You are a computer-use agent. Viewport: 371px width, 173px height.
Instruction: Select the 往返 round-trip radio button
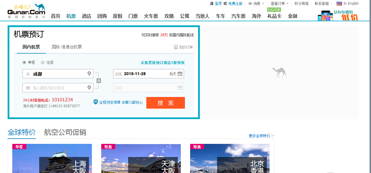[43, 62]
